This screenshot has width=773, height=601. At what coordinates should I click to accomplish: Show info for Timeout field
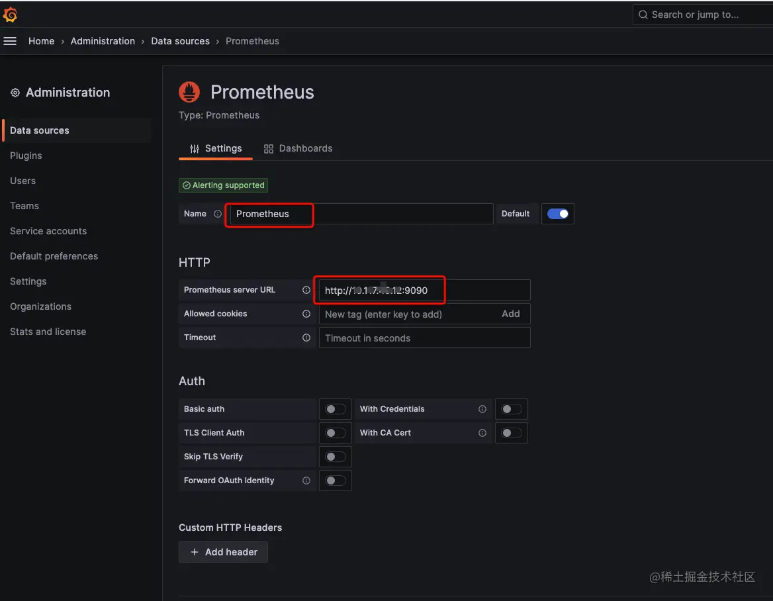click(306, 338)
